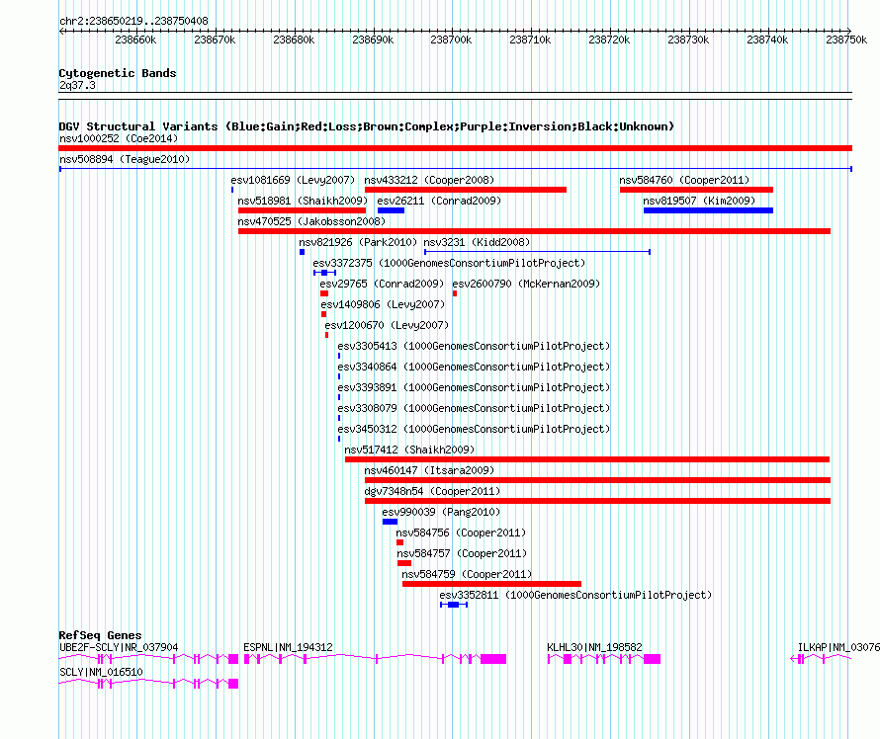
Task: Open the nsv584756 (Cooper2011) label
Action: [461, 533]
